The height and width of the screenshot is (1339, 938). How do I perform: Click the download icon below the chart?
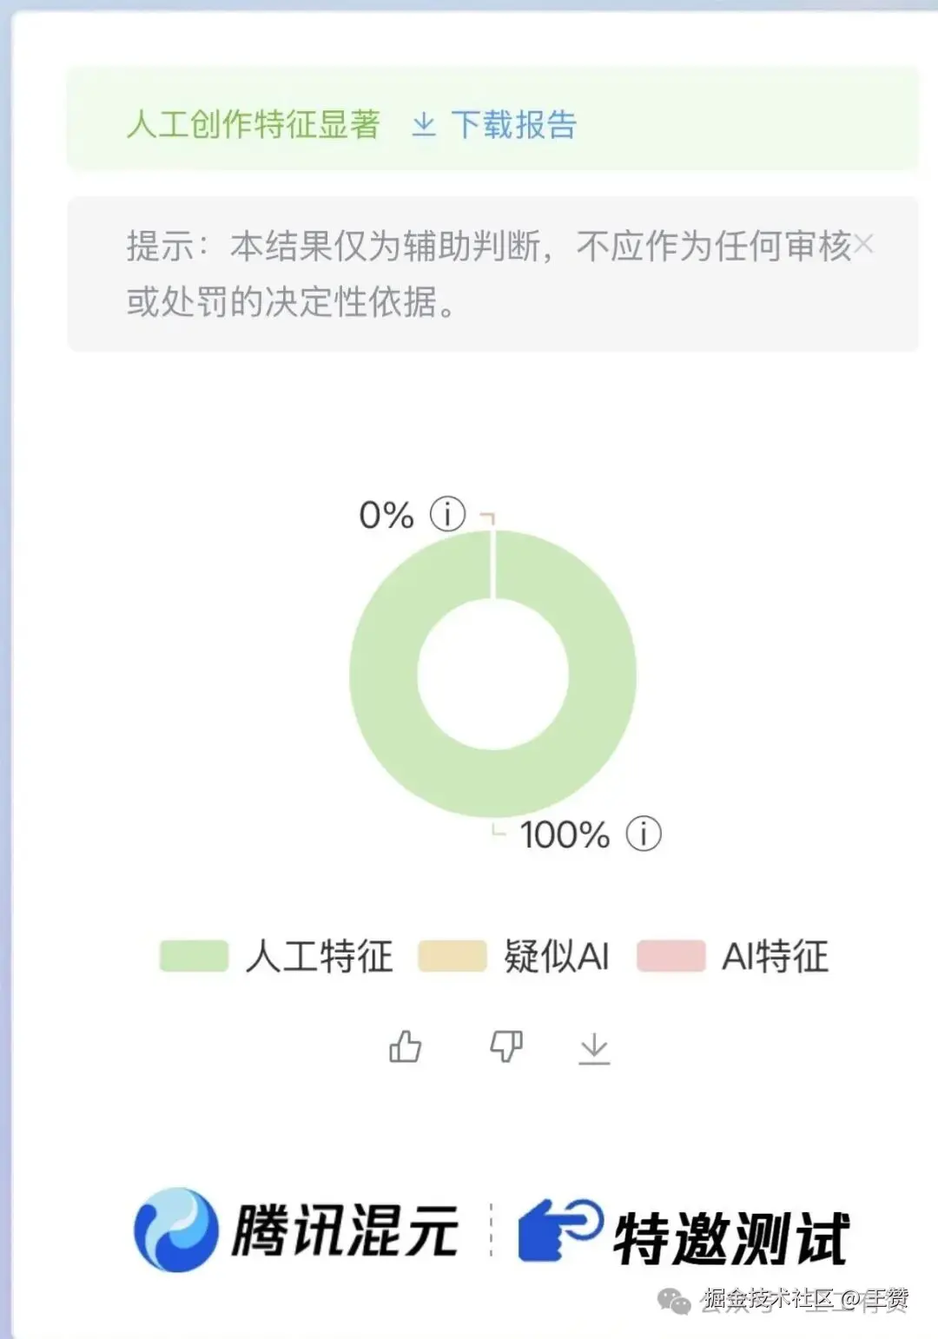[594, 1046]
